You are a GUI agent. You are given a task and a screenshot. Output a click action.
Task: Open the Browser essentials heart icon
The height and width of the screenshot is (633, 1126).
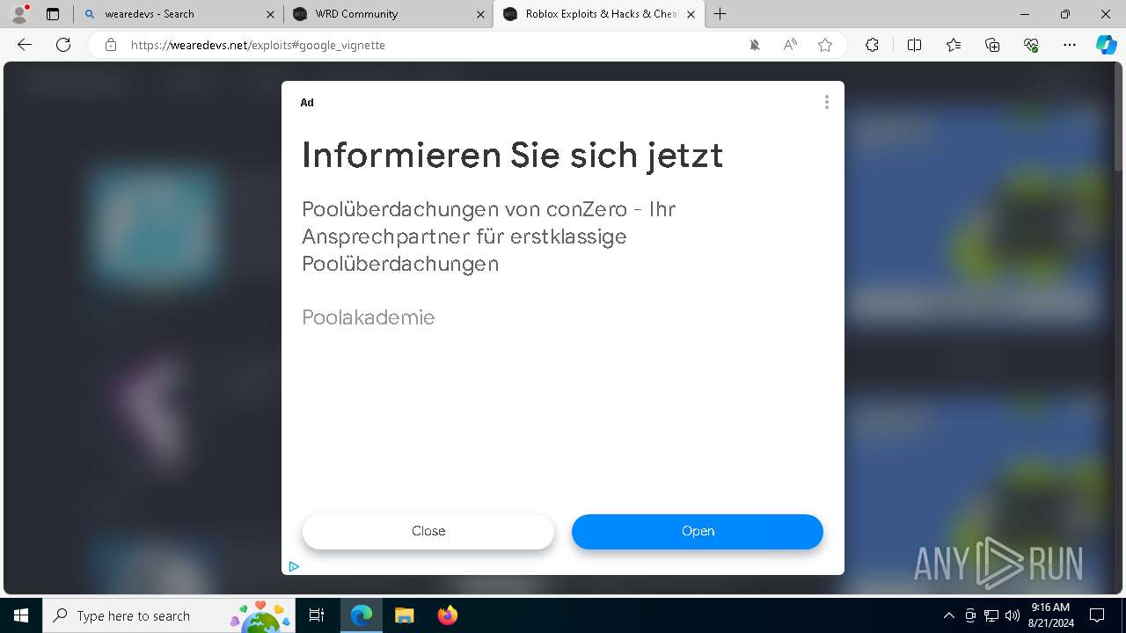[x=1031, y=45]
